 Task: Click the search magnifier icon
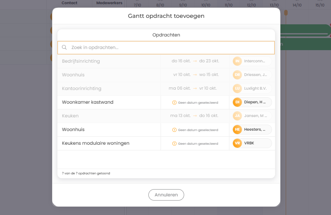(x=64, y=47)
